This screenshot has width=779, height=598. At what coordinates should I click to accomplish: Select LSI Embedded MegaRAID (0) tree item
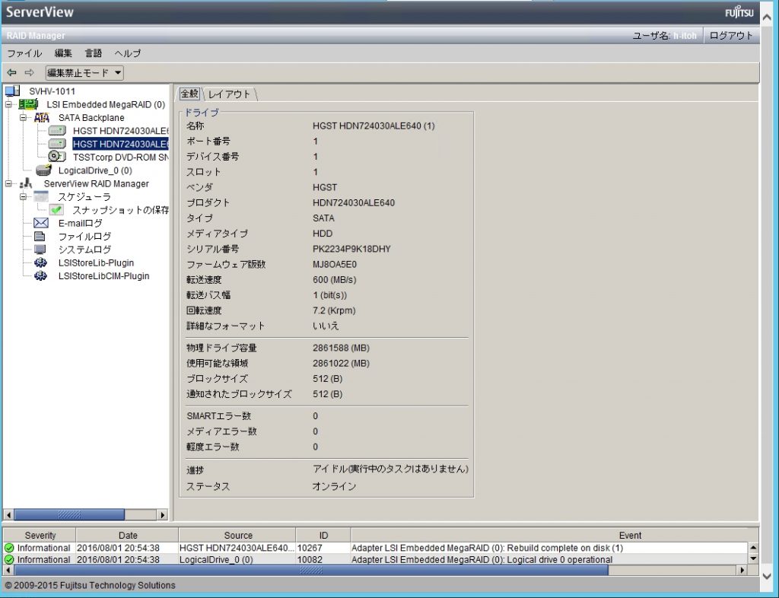[x=106, y=104]
